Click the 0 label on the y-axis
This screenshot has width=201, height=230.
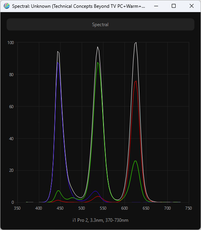point(12,202)
